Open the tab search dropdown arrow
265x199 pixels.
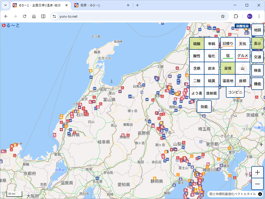[5, 5]
